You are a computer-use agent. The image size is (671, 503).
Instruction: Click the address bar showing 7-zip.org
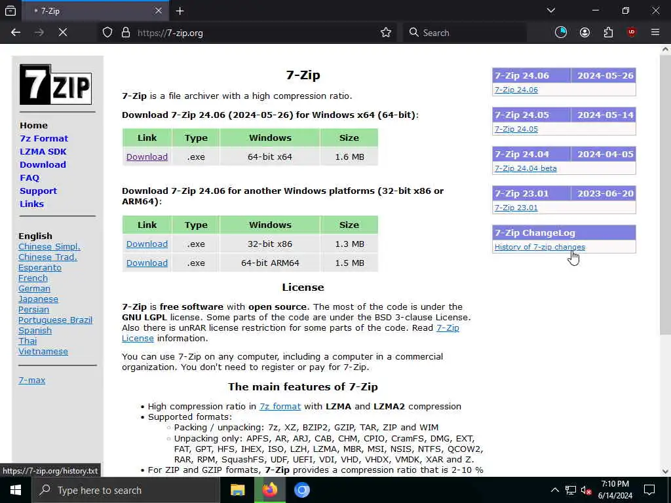click(248, 33)
